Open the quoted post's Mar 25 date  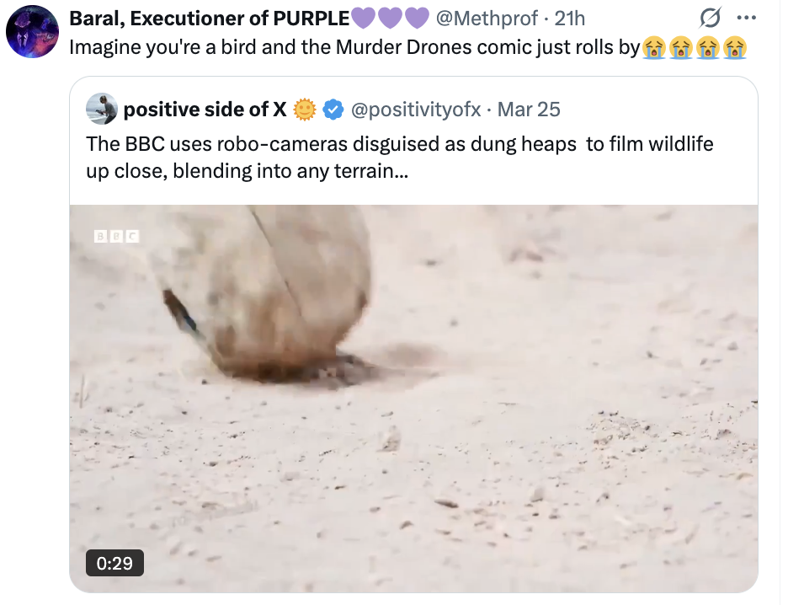(530, 110)
